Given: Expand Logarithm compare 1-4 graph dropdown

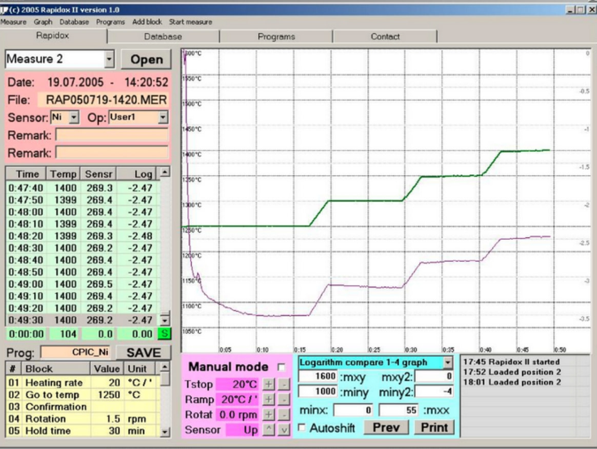Looking at the screenshot, I should [448, 362].
